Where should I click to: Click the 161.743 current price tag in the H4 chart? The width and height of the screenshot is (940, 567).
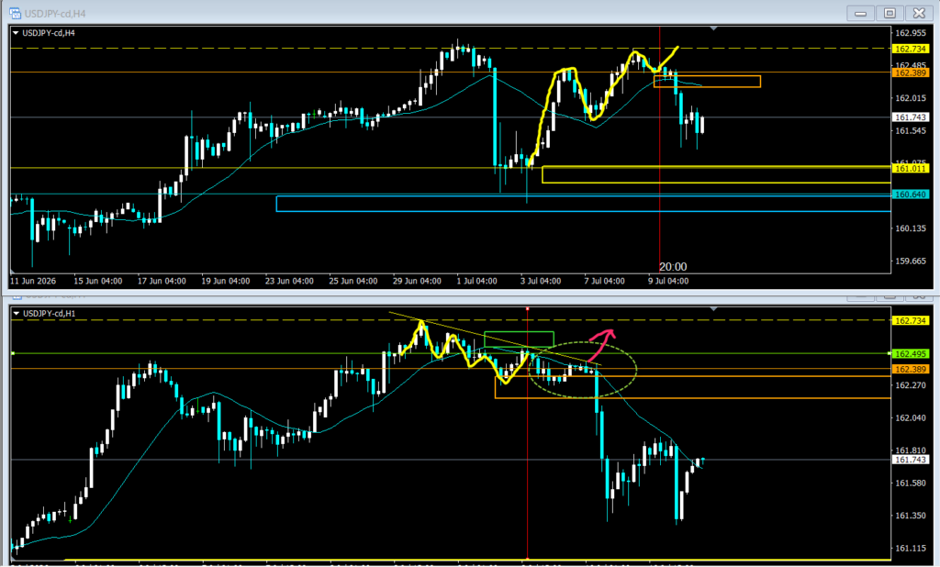(910, 117)
